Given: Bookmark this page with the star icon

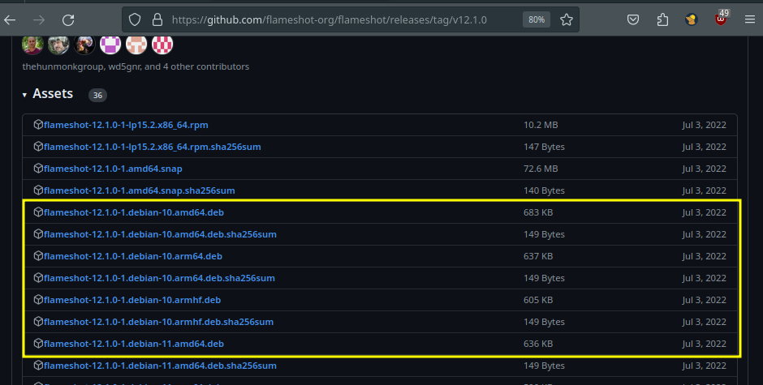Looking at the screenshot, I should click(567, 19).
